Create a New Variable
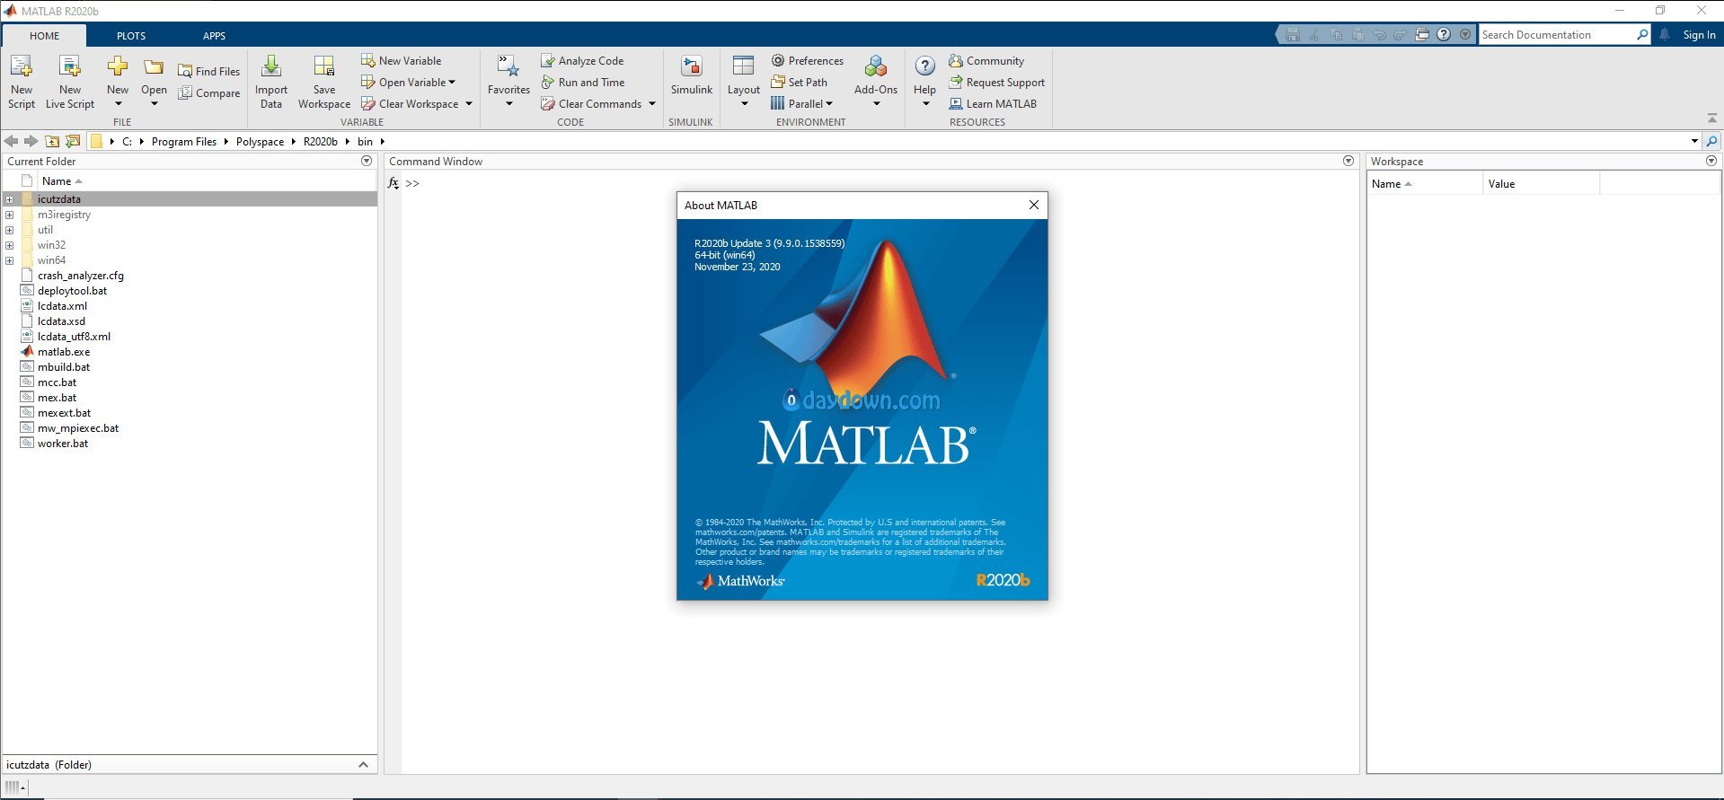Screen dimensions: 1724x800 pos(402,60)
